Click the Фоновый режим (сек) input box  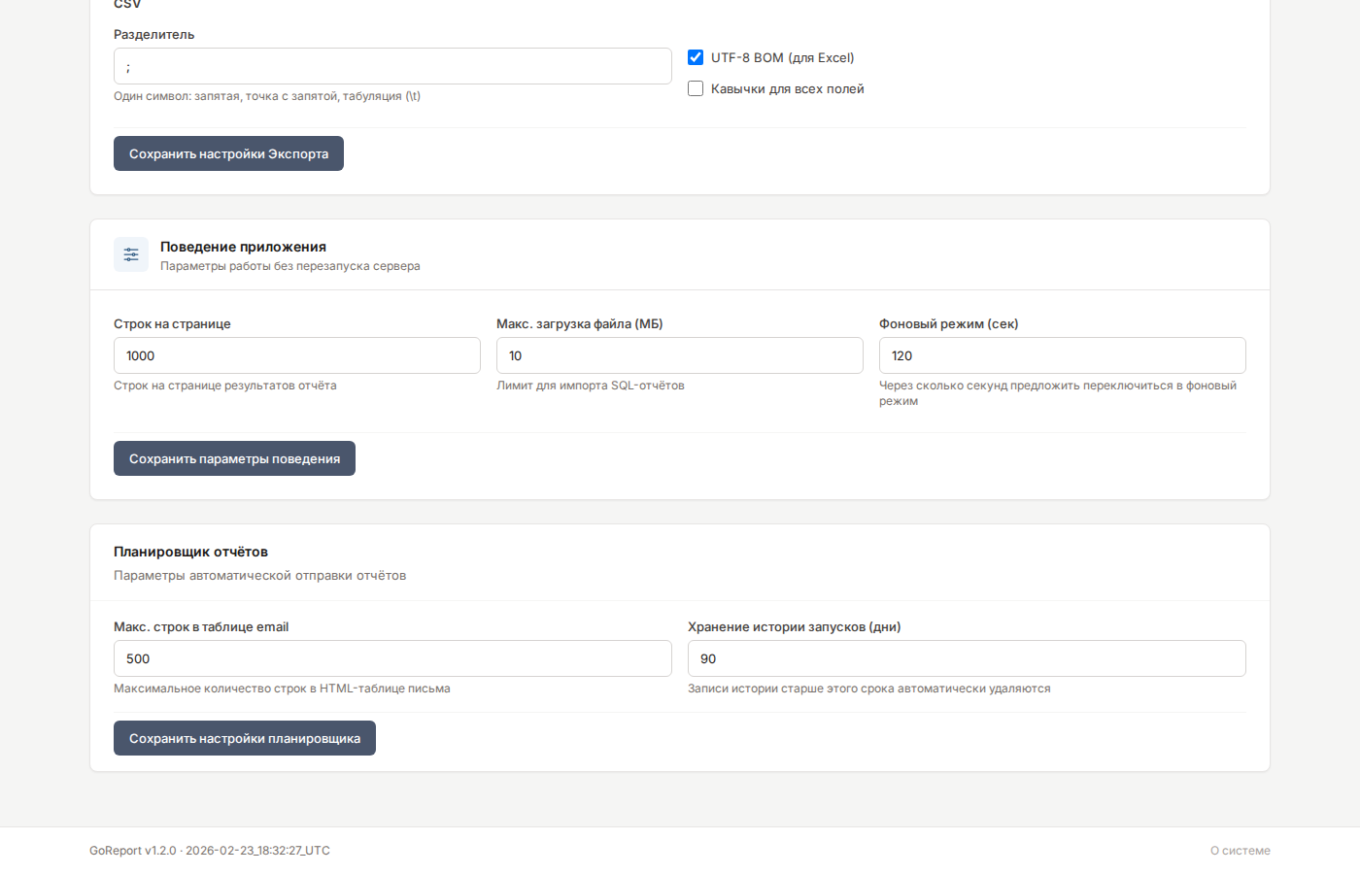tap(1062, 355)
